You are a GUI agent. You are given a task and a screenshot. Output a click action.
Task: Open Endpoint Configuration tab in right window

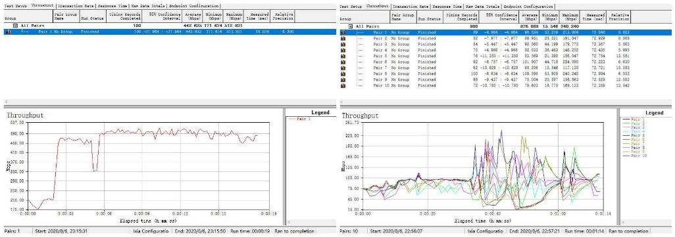tap(529, 7)
